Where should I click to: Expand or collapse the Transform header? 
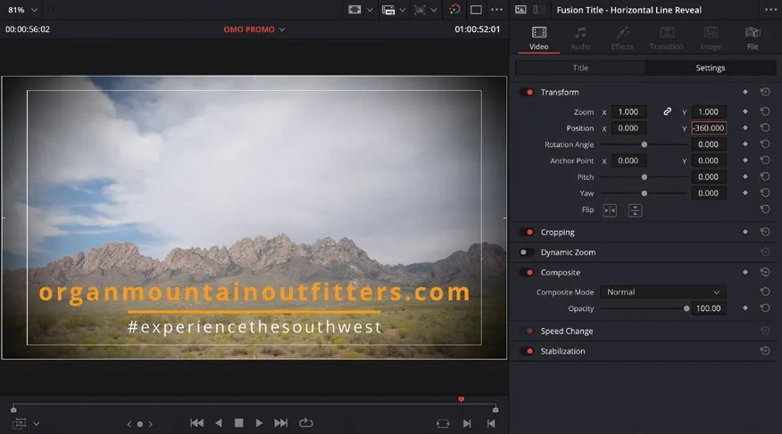[x=560, y=92]
